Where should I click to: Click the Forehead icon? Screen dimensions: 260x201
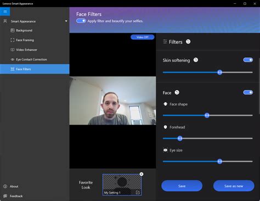pyautogui.click(x=165, y=127)
